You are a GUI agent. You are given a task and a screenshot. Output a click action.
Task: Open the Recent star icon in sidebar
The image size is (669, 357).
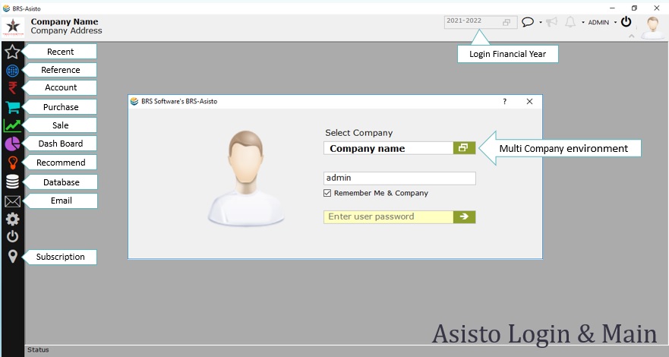[x=12, y=52]
